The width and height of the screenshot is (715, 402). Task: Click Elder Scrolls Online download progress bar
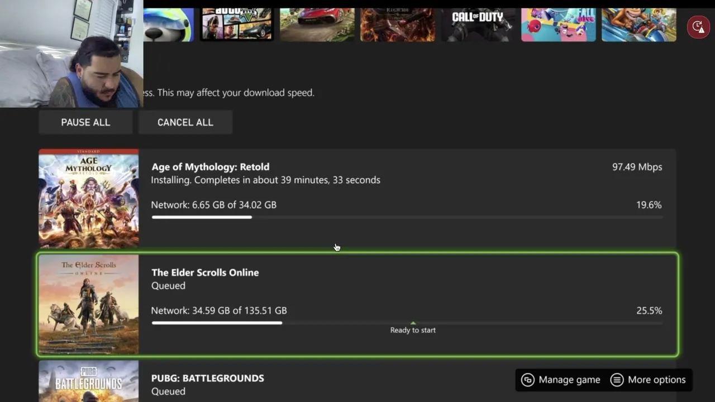coord(407,323)
